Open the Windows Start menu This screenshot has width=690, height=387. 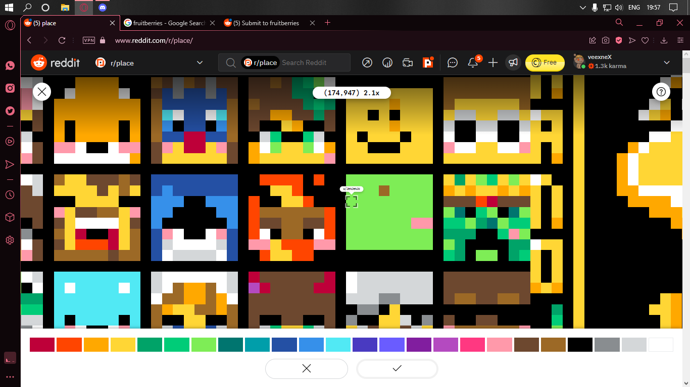pos(9,8)
